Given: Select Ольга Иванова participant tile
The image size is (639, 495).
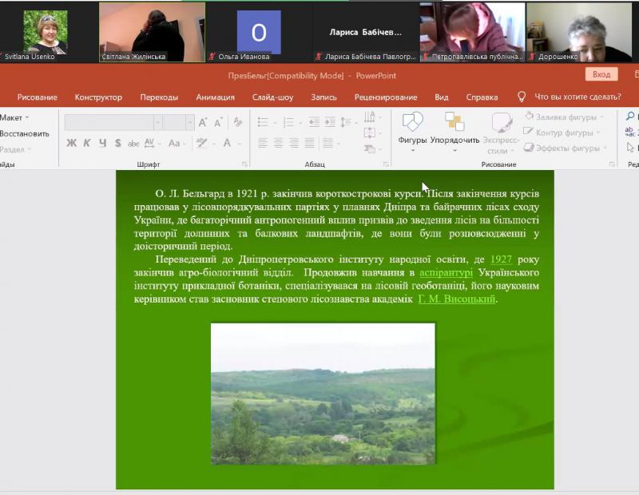Looking at the screenshot, I should coord(259,33).
